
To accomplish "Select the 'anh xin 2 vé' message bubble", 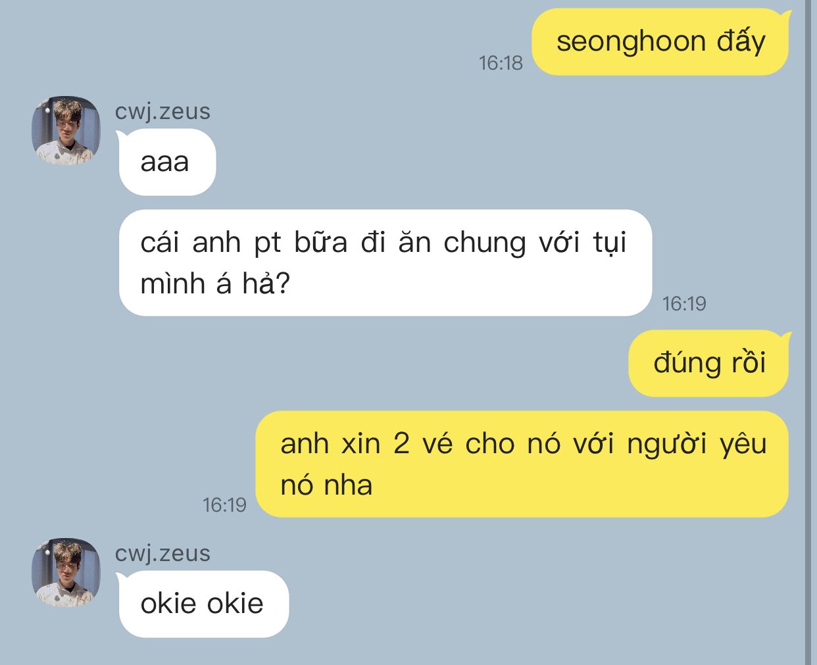I will [522, 464].
